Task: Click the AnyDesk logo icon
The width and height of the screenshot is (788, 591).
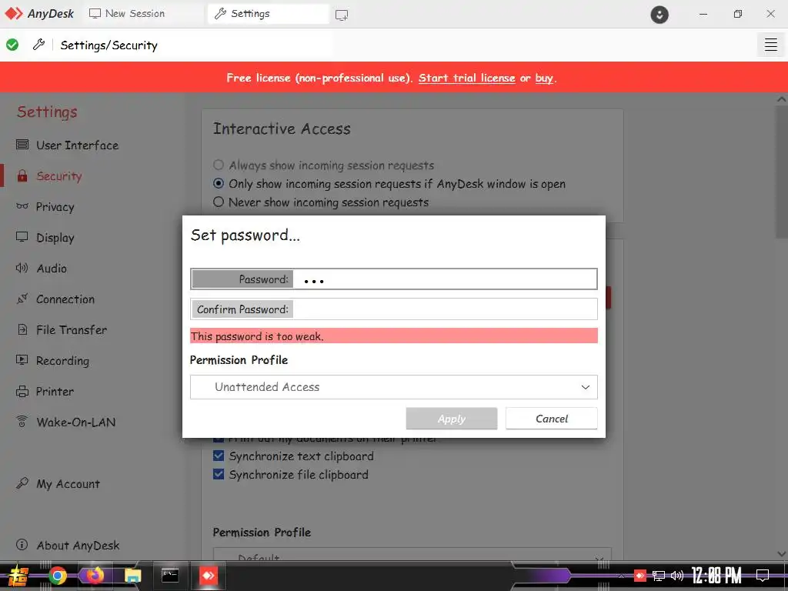Action: (x=14, y=14)
